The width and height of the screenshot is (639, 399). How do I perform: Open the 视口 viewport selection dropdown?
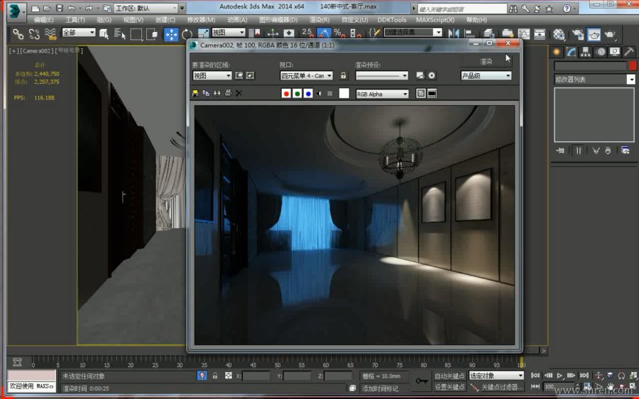coord(306,75)
